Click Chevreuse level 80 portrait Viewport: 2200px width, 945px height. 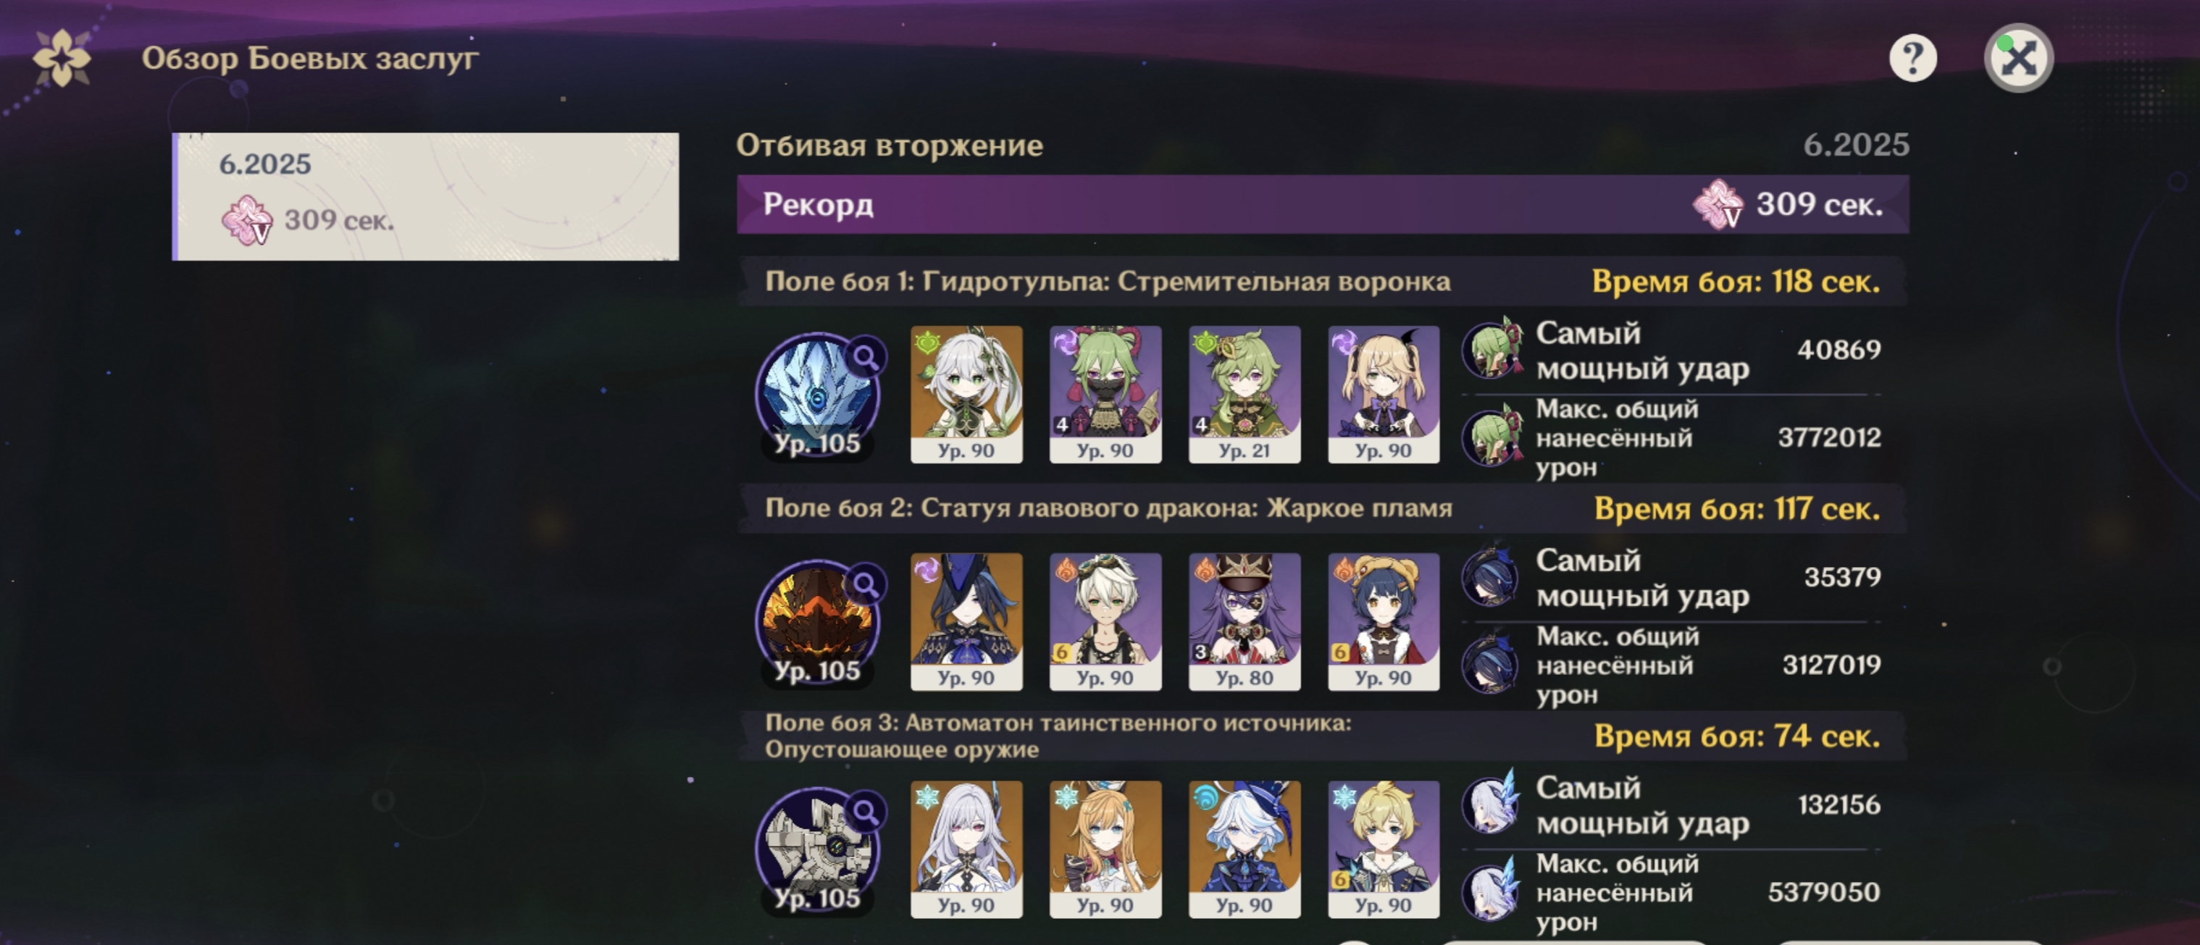1245,621
